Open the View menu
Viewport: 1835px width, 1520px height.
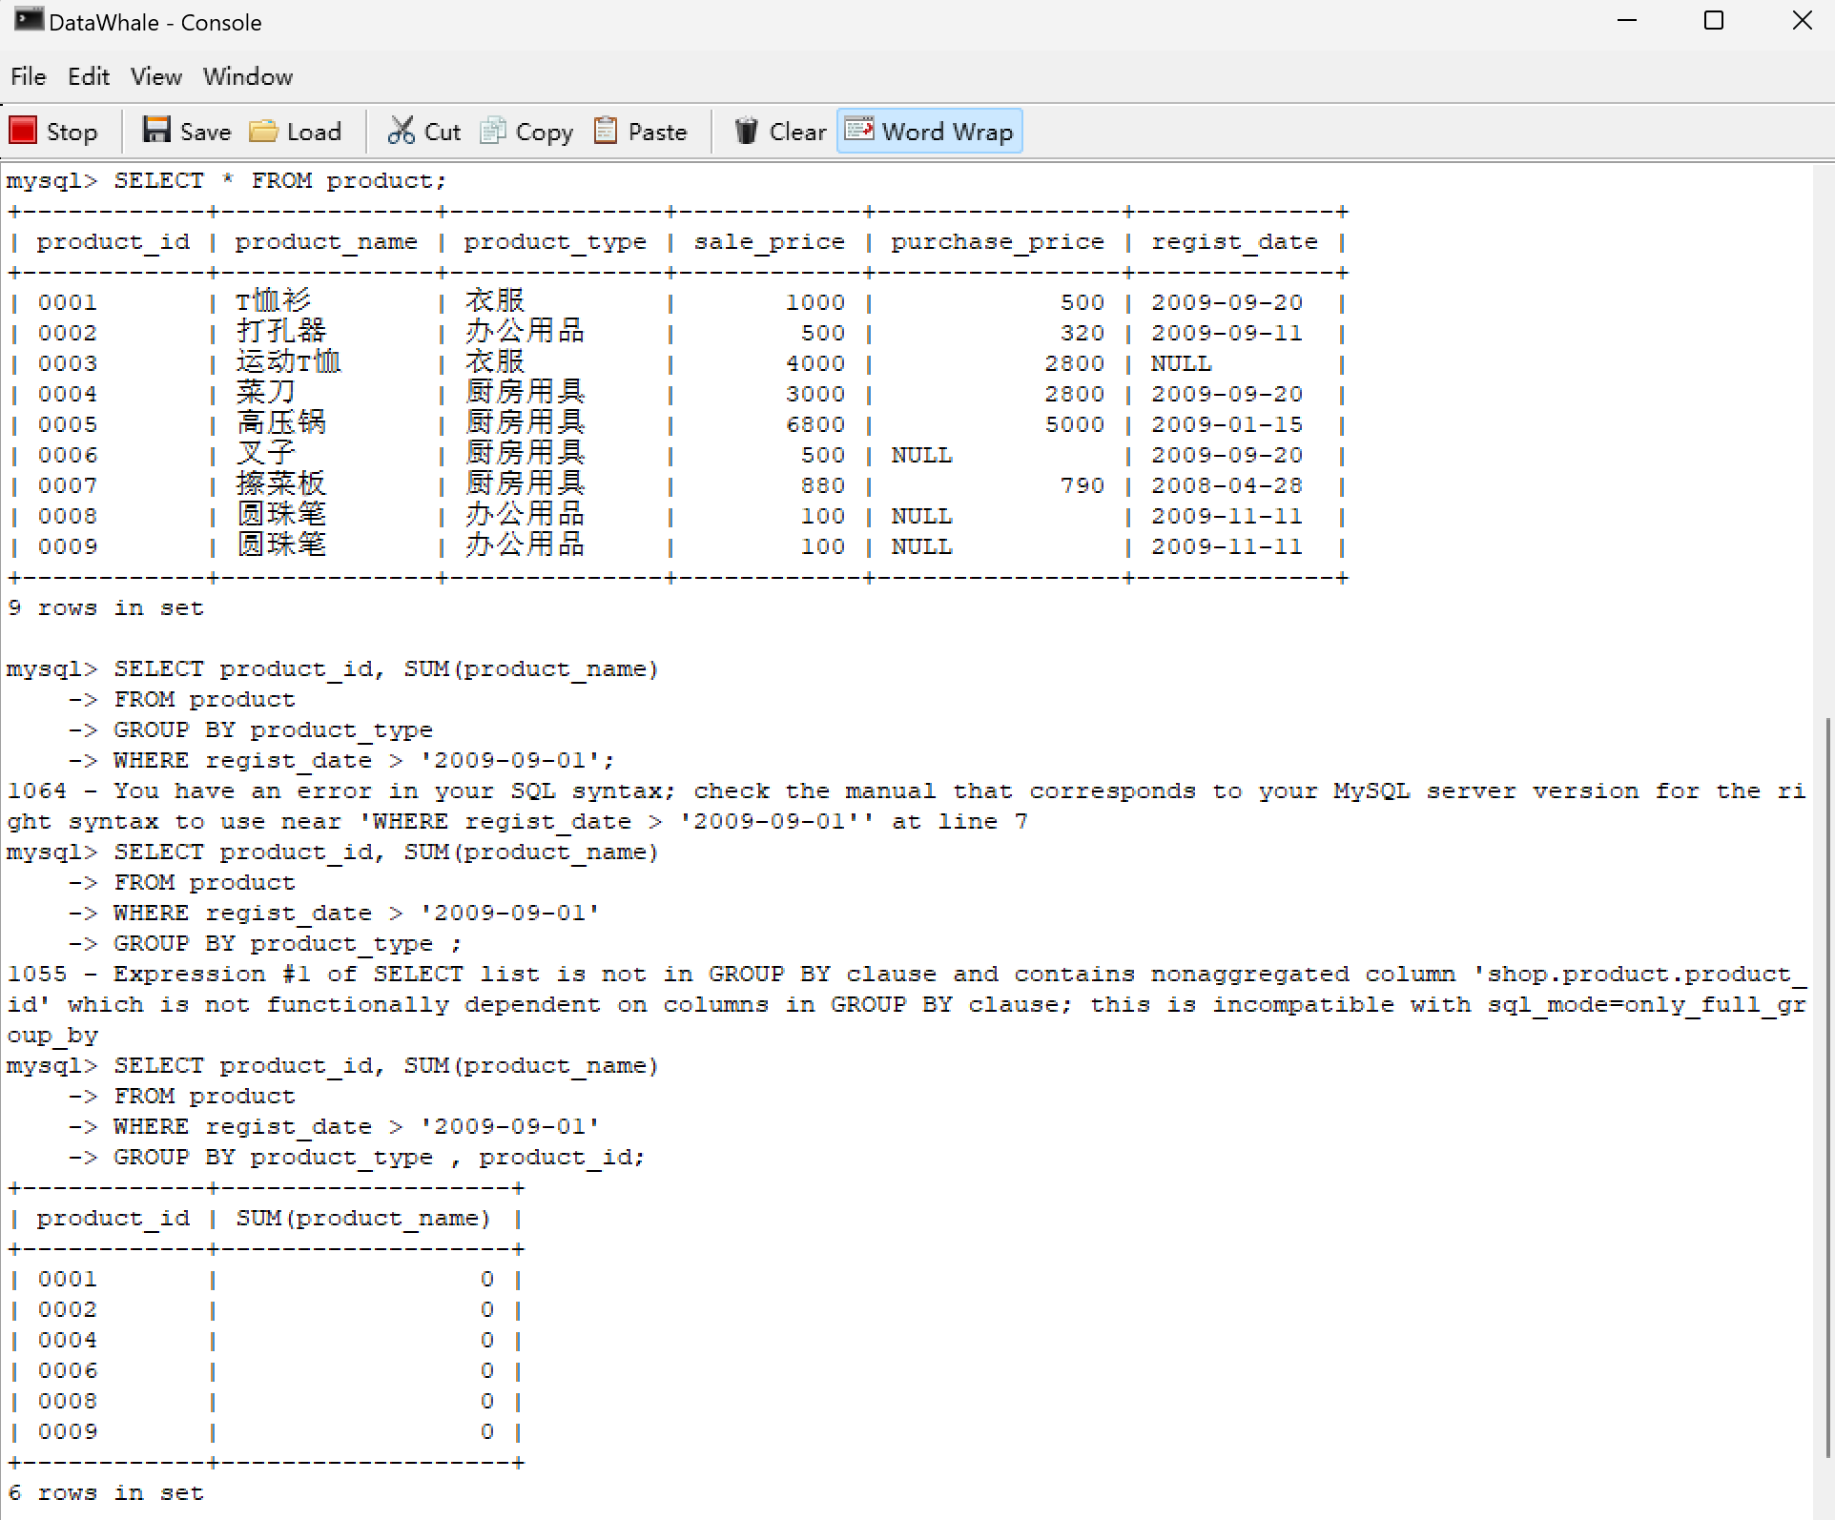(x=156, y=76)
